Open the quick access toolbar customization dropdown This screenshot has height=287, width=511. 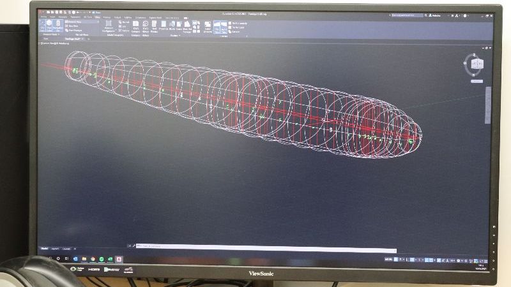click(90, 12)
